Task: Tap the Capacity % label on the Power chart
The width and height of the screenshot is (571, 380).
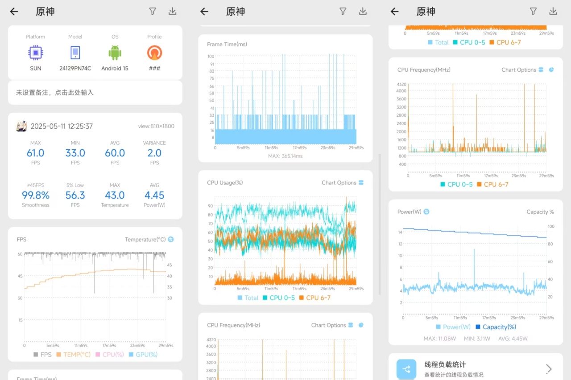Action: 540,212
